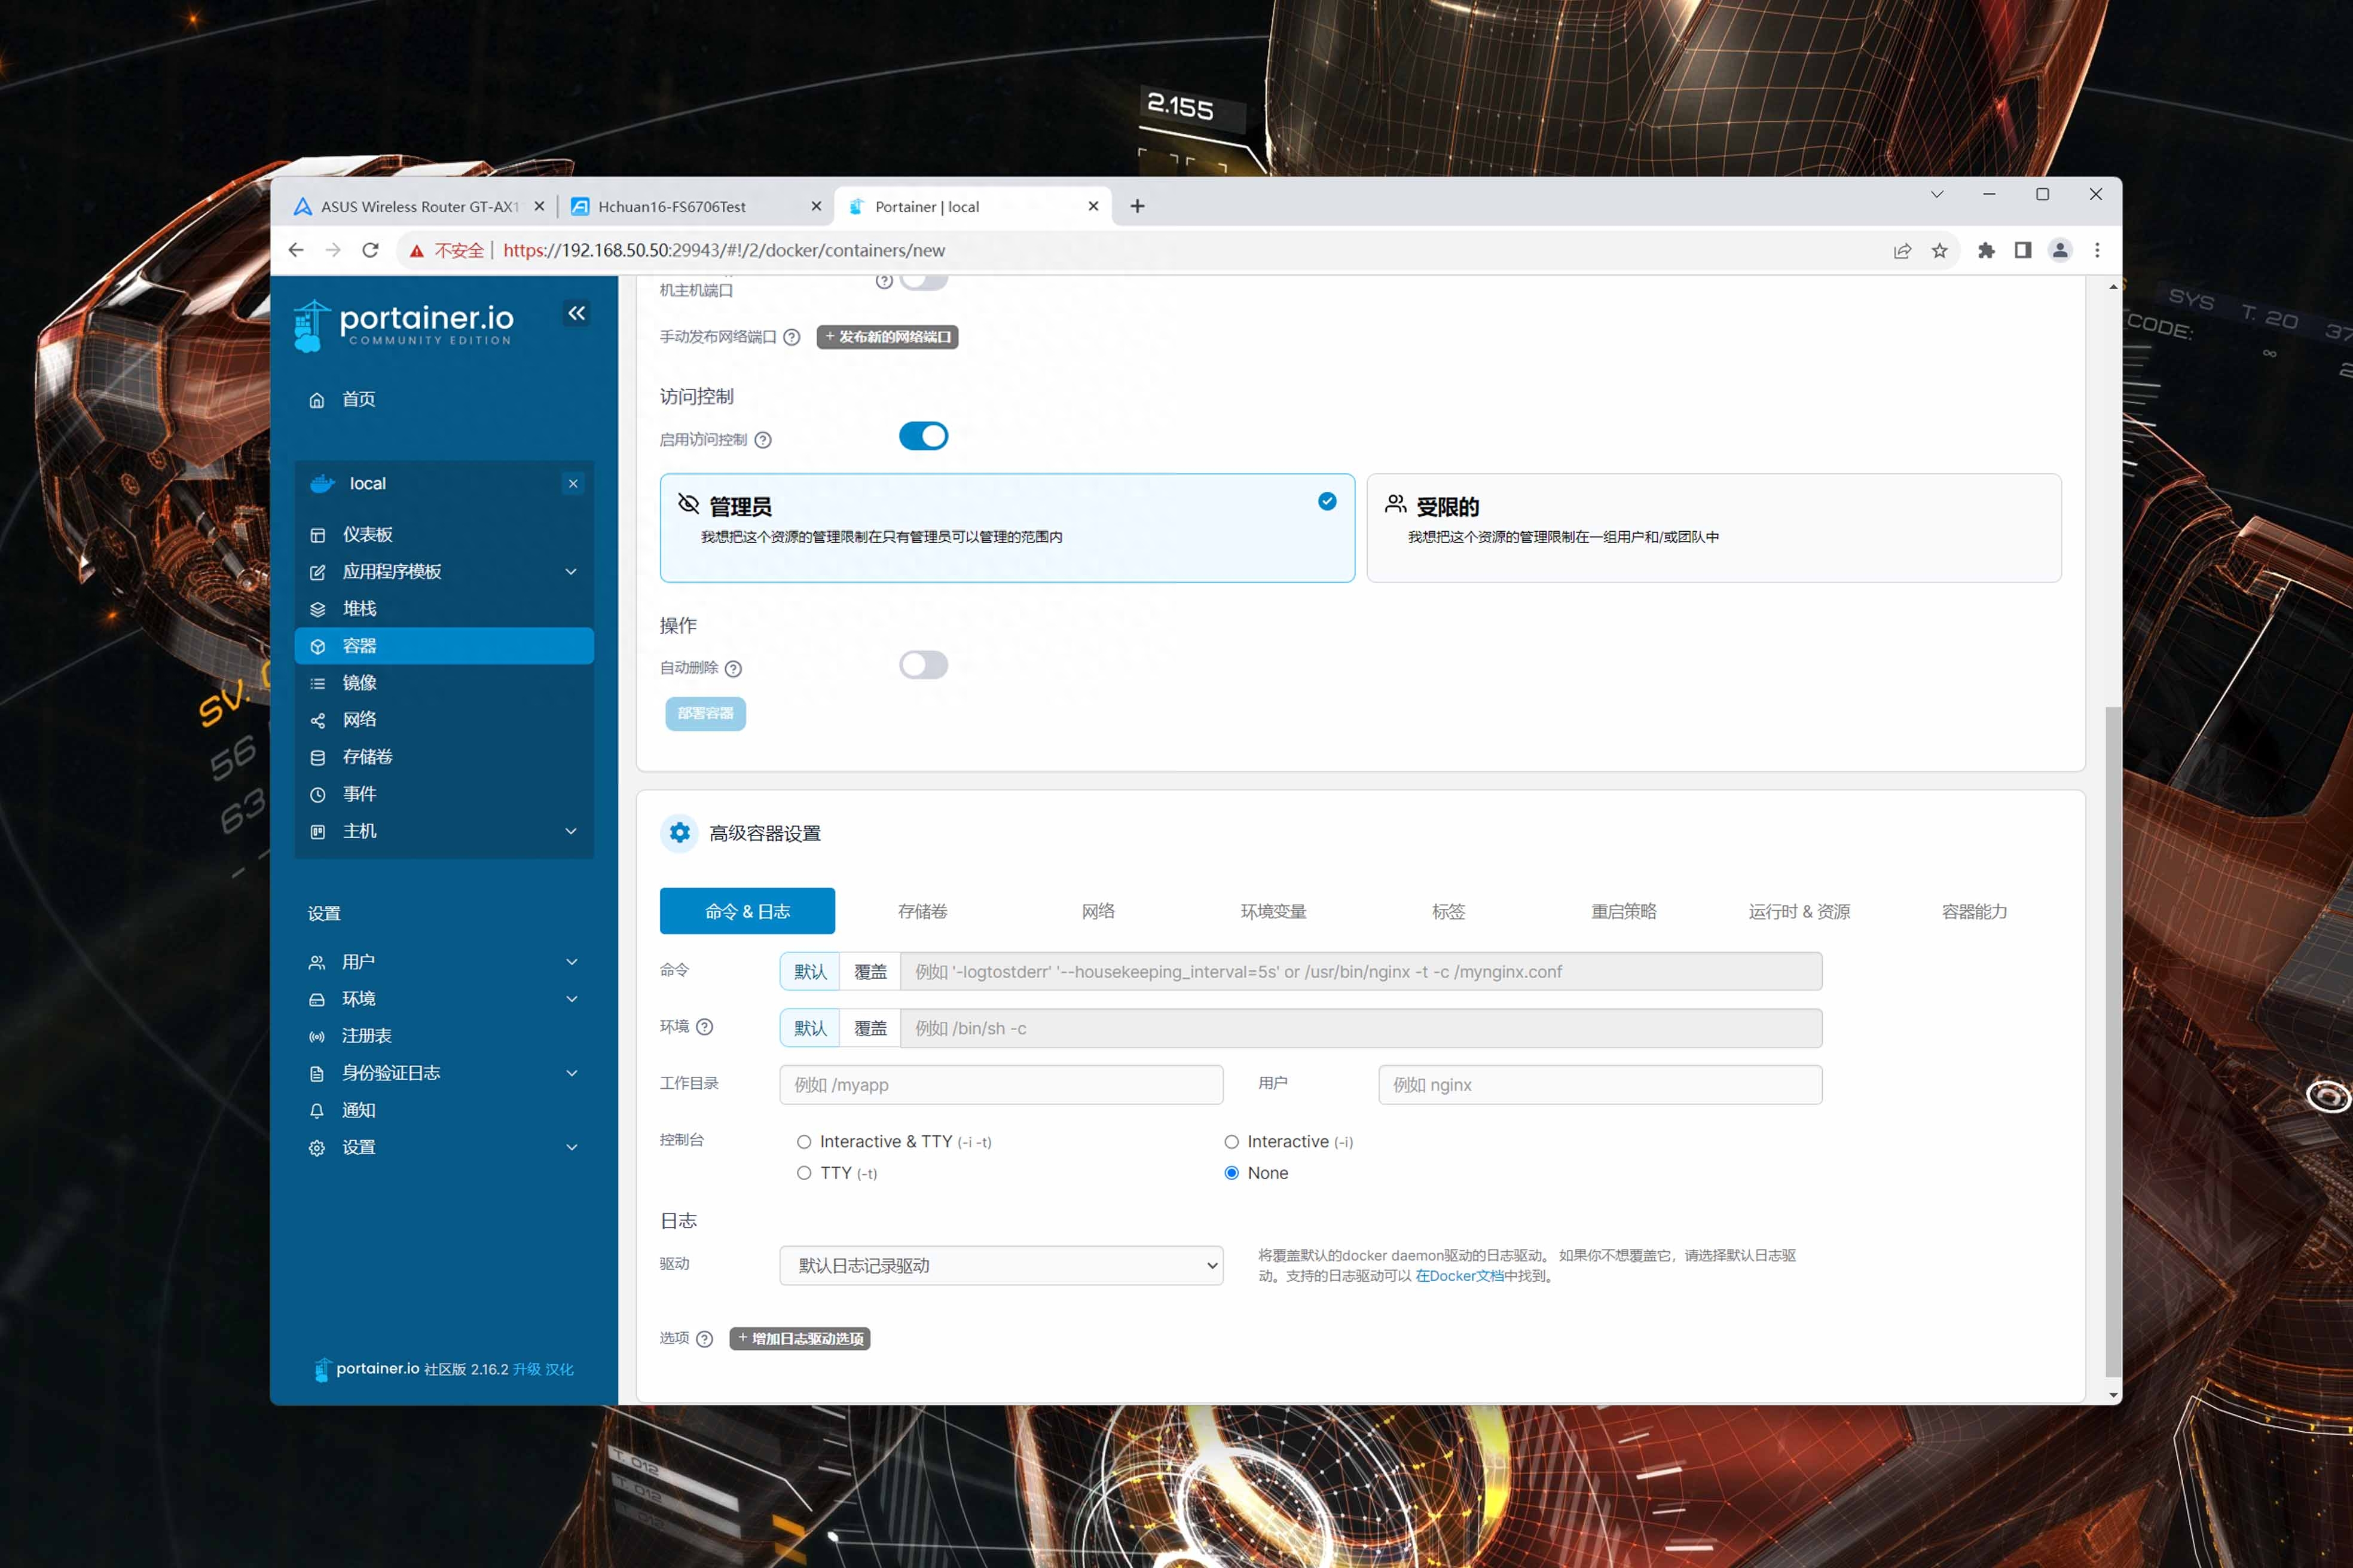The width and height of the screenshot is (2353, 1568).
Task: Open the Chrome three-dot menu
Action: 2097,250
